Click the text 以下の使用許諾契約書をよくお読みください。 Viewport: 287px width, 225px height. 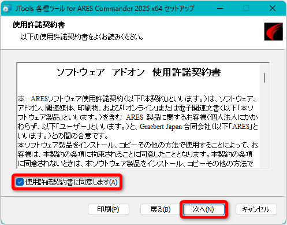[81, 36]
